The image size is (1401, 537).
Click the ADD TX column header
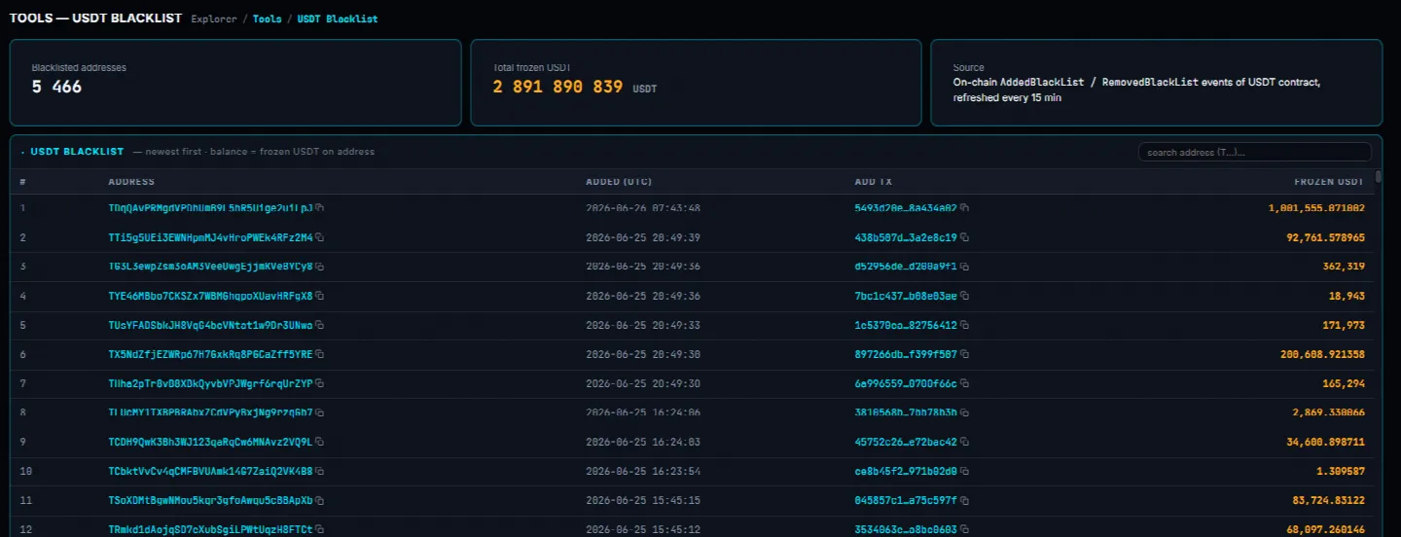[874, 182]
